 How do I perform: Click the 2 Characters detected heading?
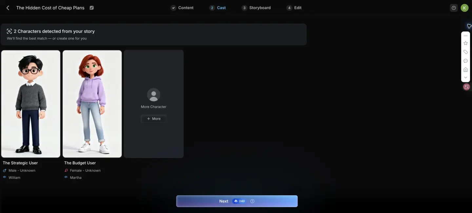pos(54,31)
